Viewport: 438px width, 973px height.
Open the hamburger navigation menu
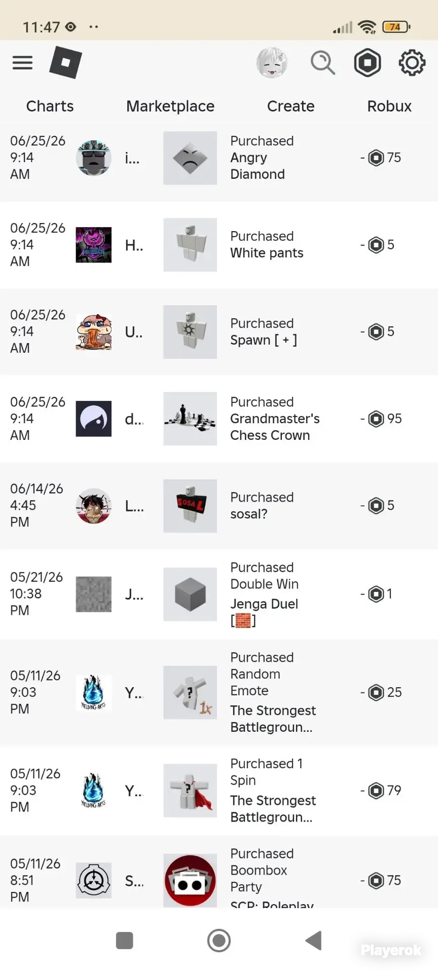pos(22,63)
